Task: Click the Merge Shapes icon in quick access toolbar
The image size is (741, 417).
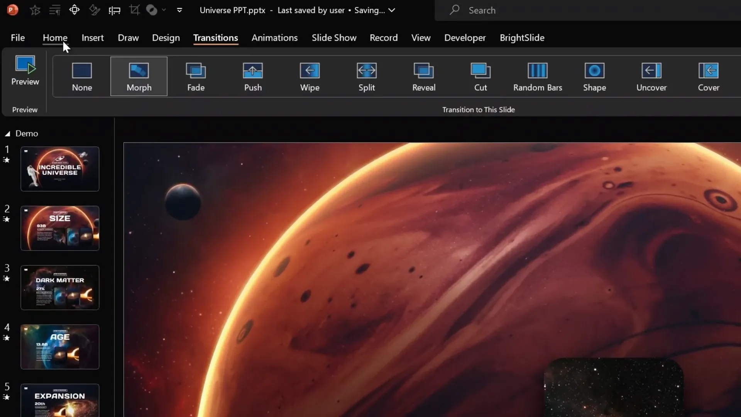Action: (152, 10)
